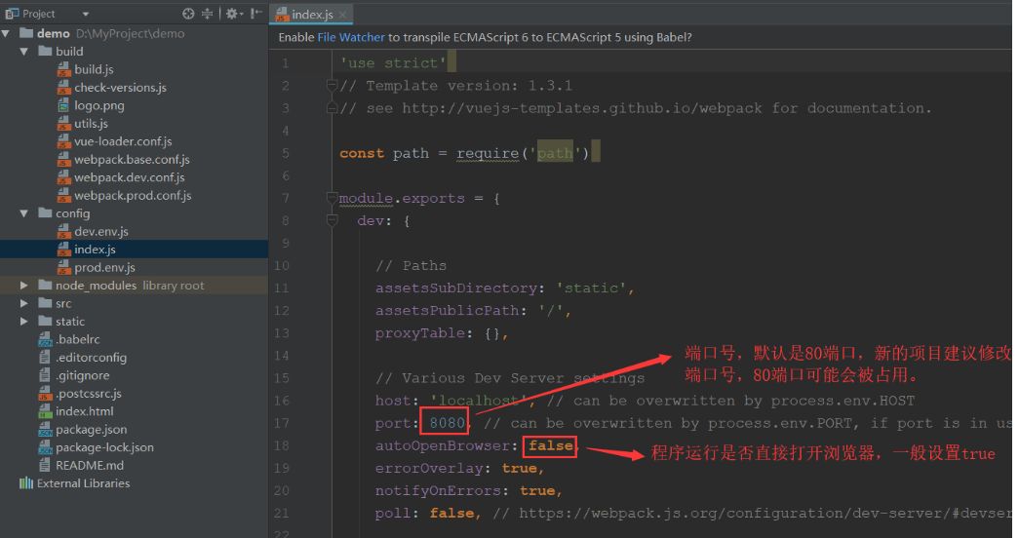This screenshot has width=1019, height=538.
Task: Select the package.json file icon
Action: 45,430
